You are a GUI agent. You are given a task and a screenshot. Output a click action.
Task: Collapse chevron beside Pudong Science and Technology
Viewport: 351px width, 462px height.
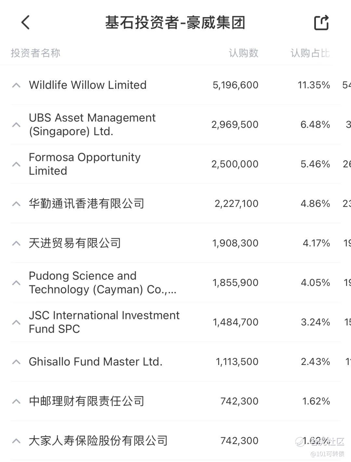tap(16, 283)
